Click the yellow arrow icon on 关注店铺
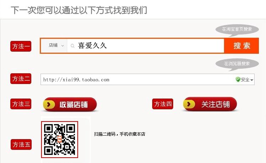This screenshot has height=163, width=266. pyautogui.click(x=189, y=104)
